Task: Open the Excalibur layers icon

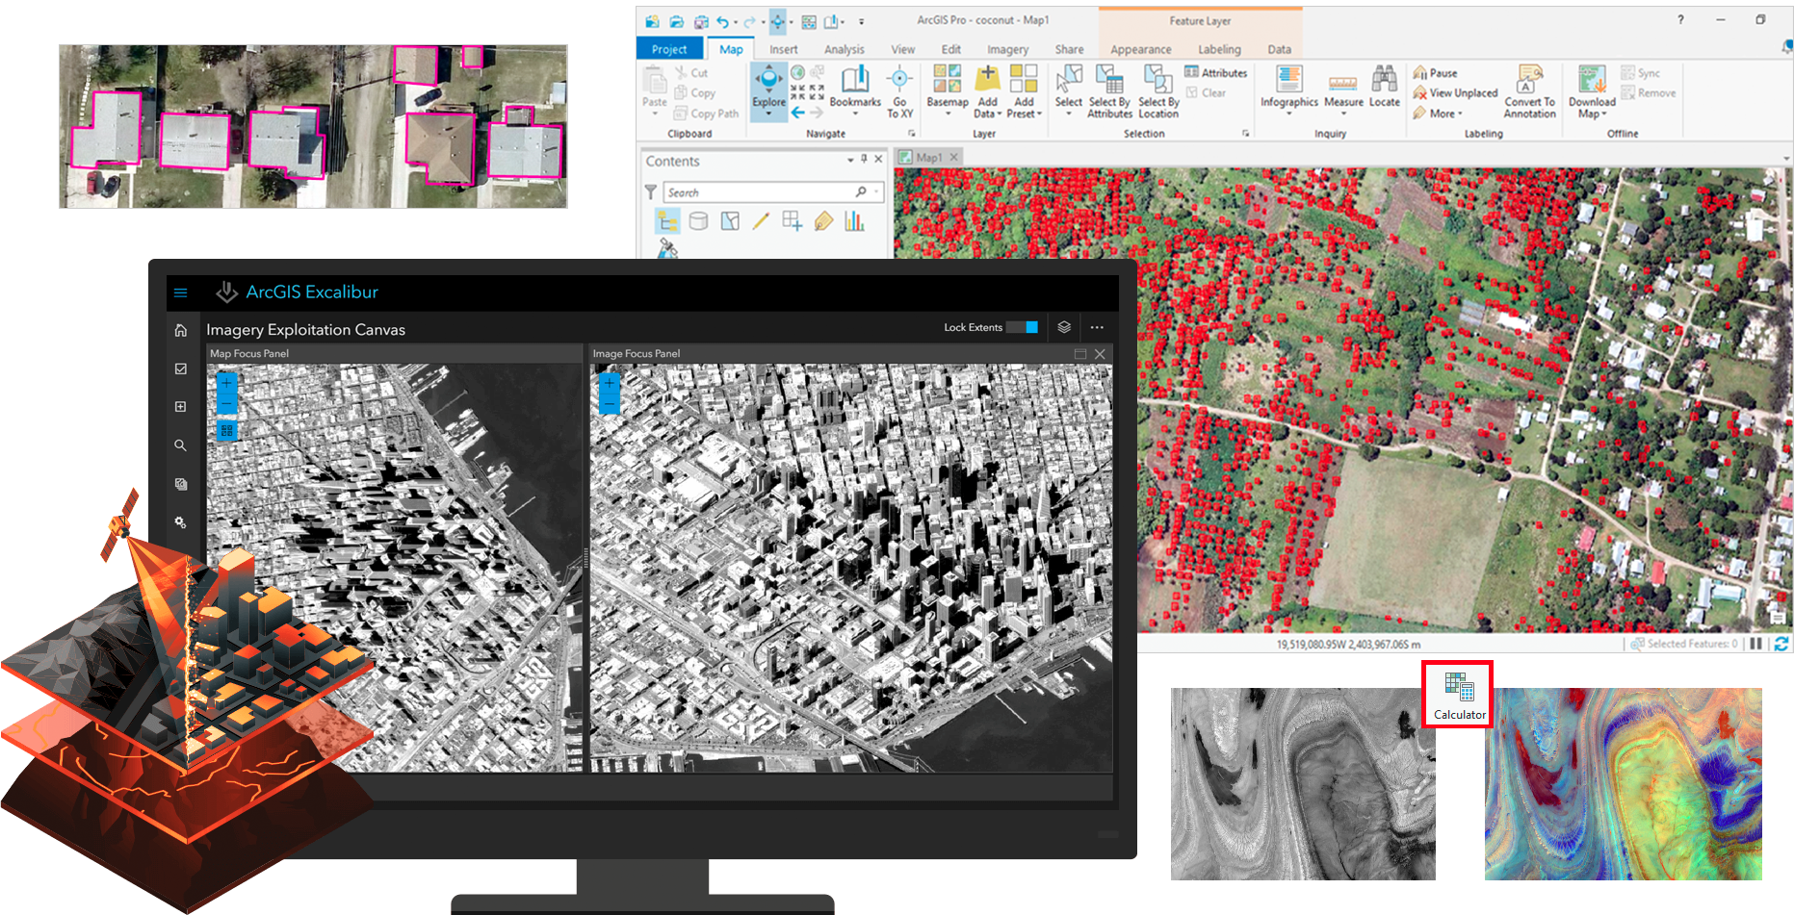Action: click(1064, 327)
